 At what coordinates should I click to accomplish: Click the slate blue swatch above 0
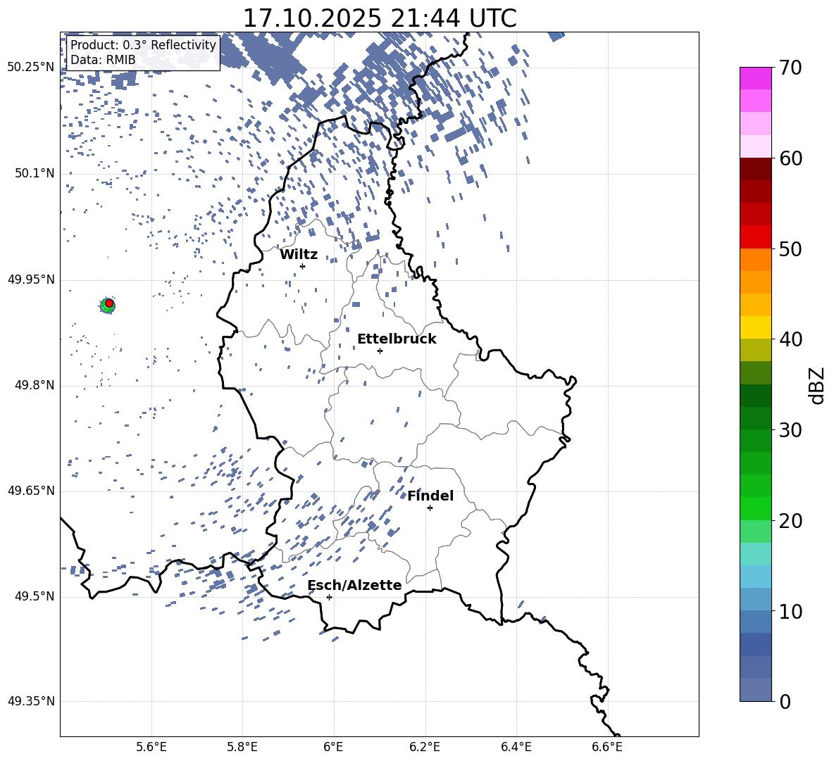pyautogui.click(x=755, y=691)
